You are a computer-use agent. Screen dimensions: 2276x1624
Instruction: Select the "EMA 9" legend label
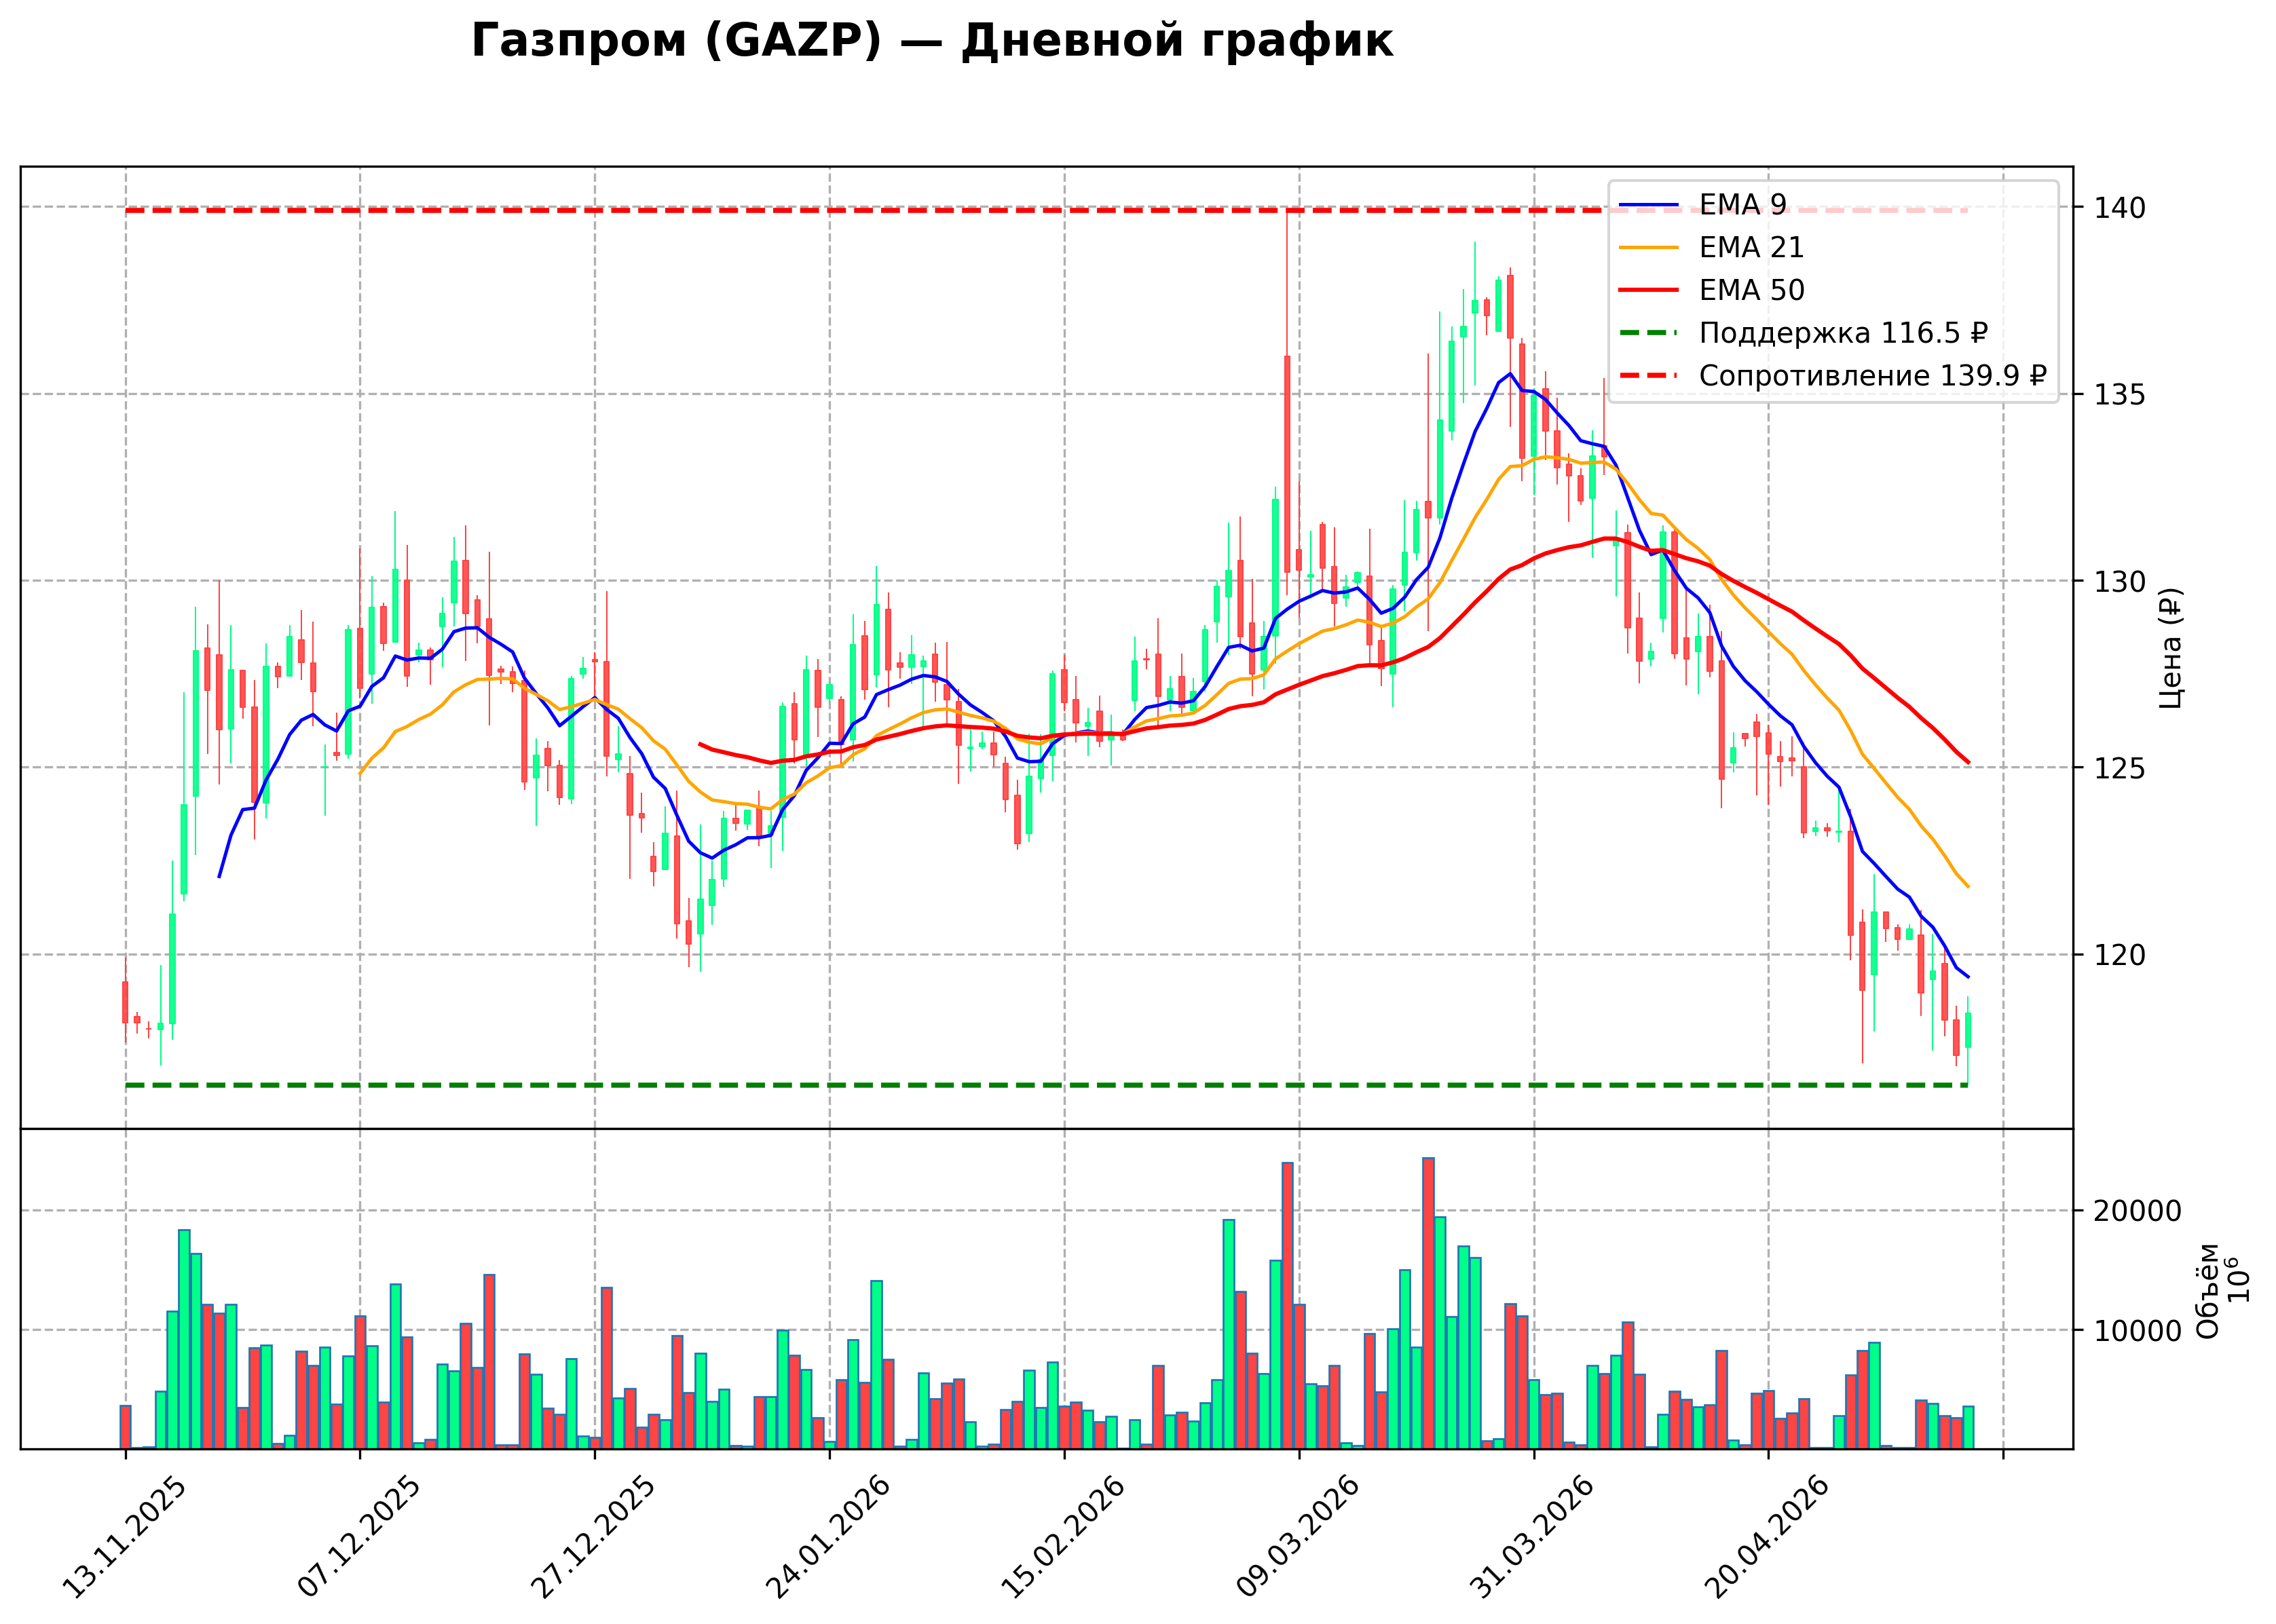pos(1743,205)
